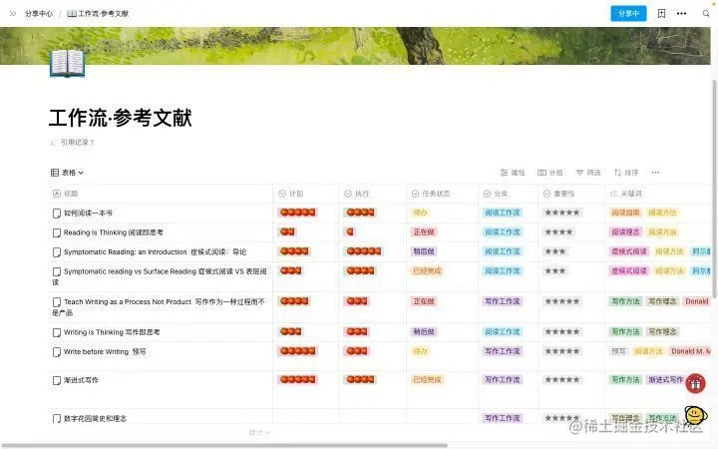Image resolution: width=718 pixels, height=449 pixels.
Task: Click the 渐进式写作 keyword tag
Action: click(665, 380)
